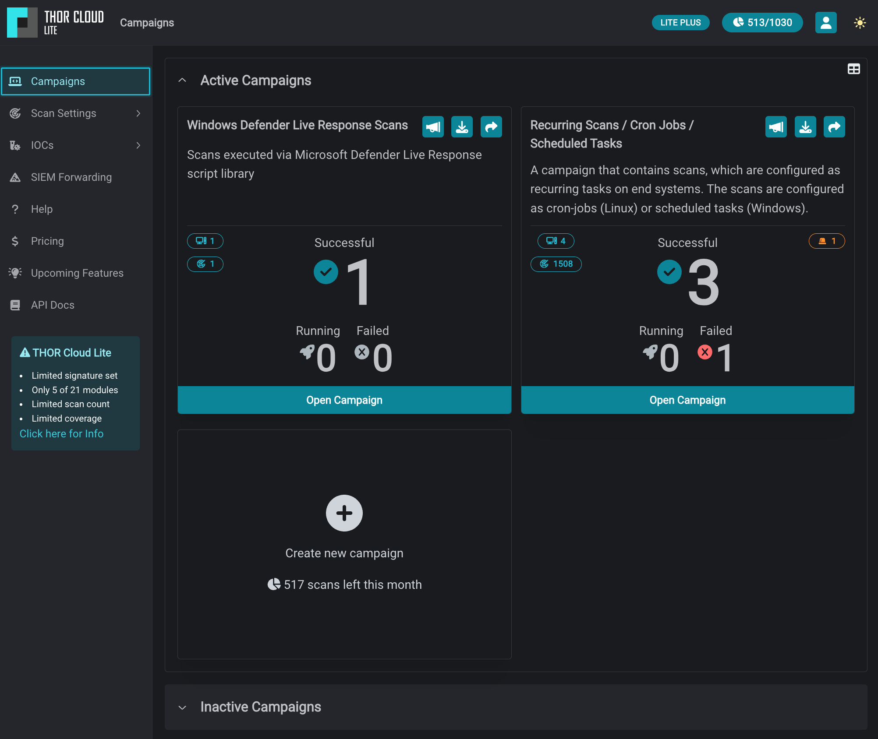Open user account profile icon

click(x=826, y=23)
